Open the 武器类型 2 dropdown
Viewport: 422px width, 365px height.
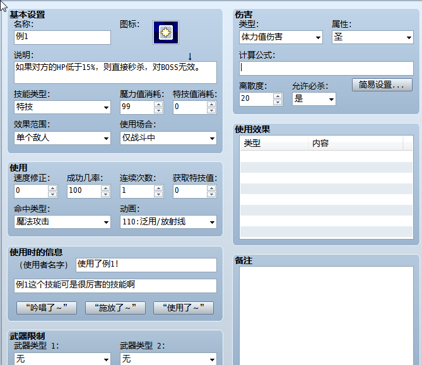tap(168, 359)
